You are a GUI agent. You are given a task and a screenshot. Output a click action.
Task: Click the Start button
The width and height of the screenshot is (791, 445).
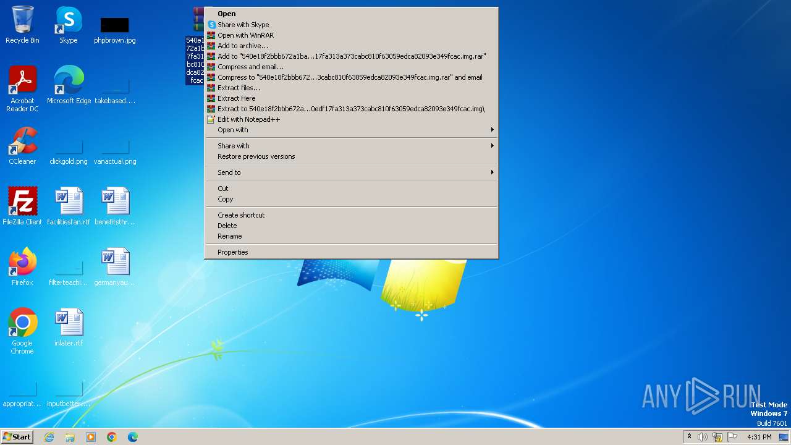coord(17,437)
